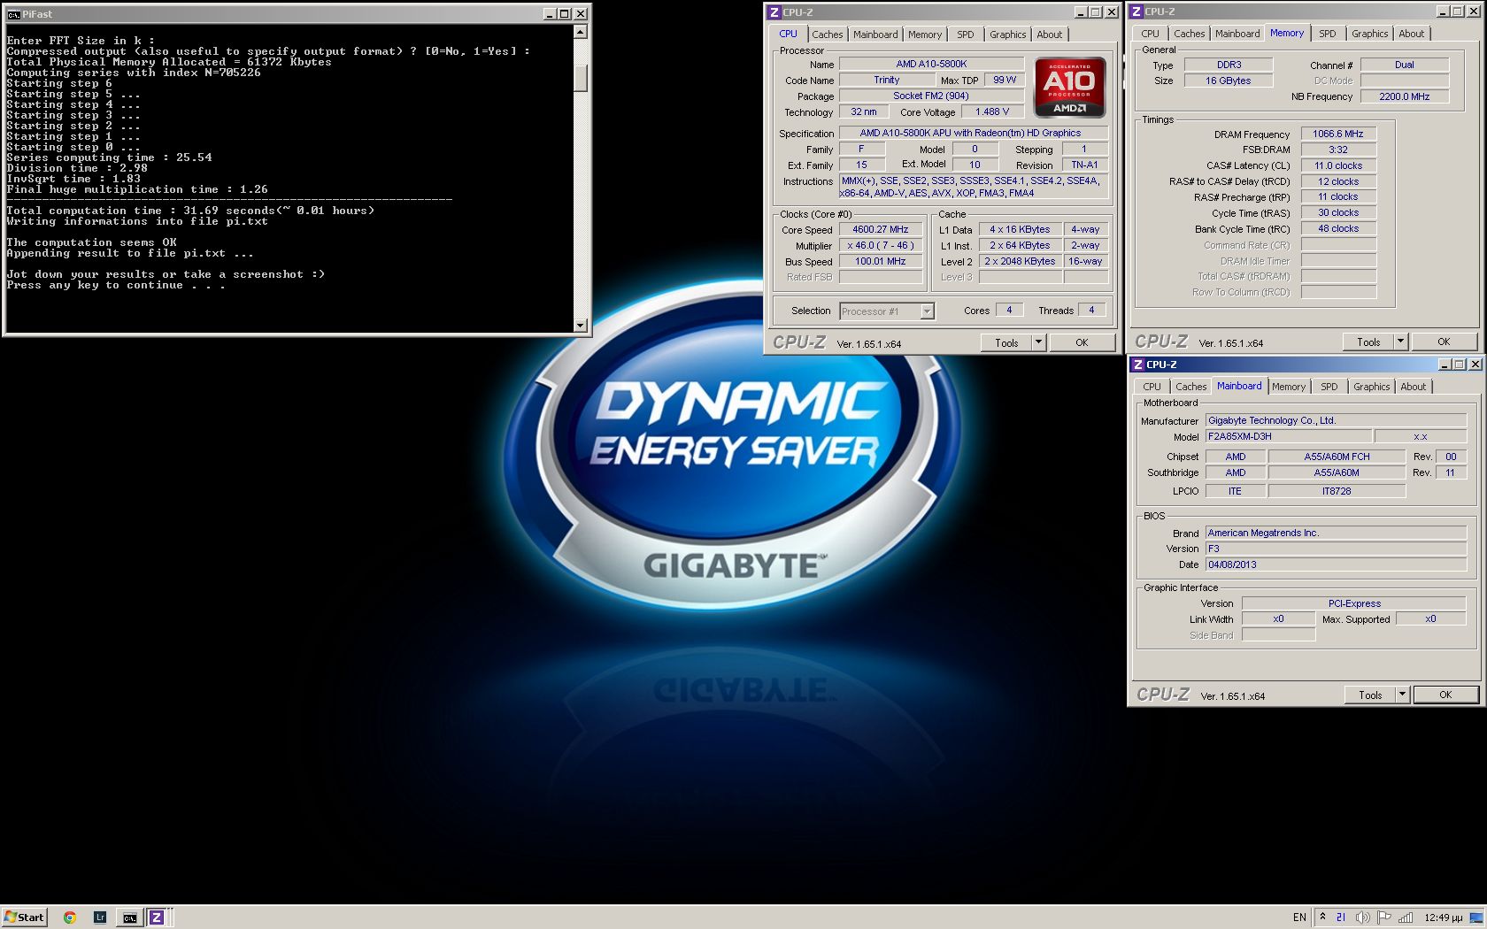Show hidden tray icons with the double arrow
The width and height of the screenshot is (1487, 929).
pyautogui.click(x=1322, y=917)
